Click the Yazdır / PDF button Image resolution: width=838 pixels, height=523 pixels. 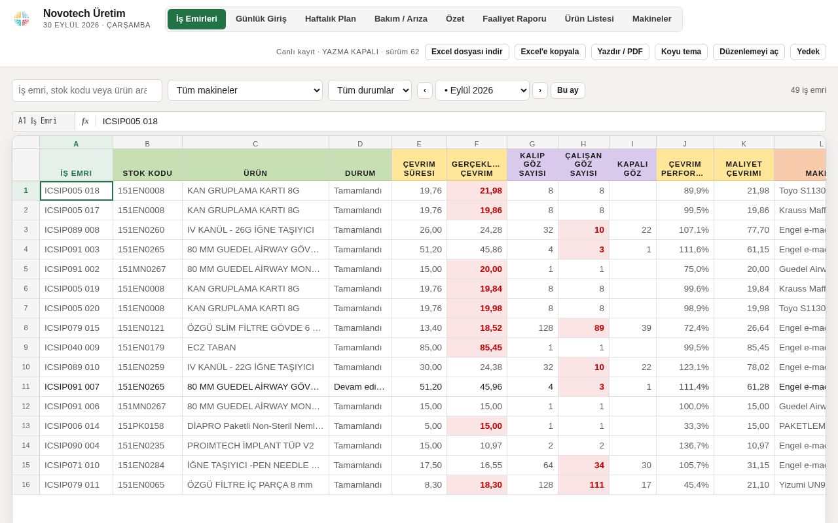click(x=620, y=52)
